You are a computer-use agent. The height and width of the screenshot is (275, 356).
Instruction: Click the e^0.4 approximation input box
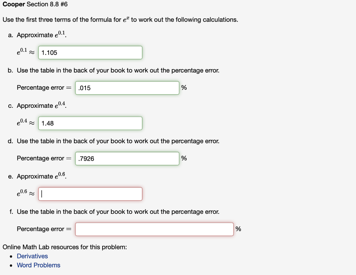coord(90,123)
